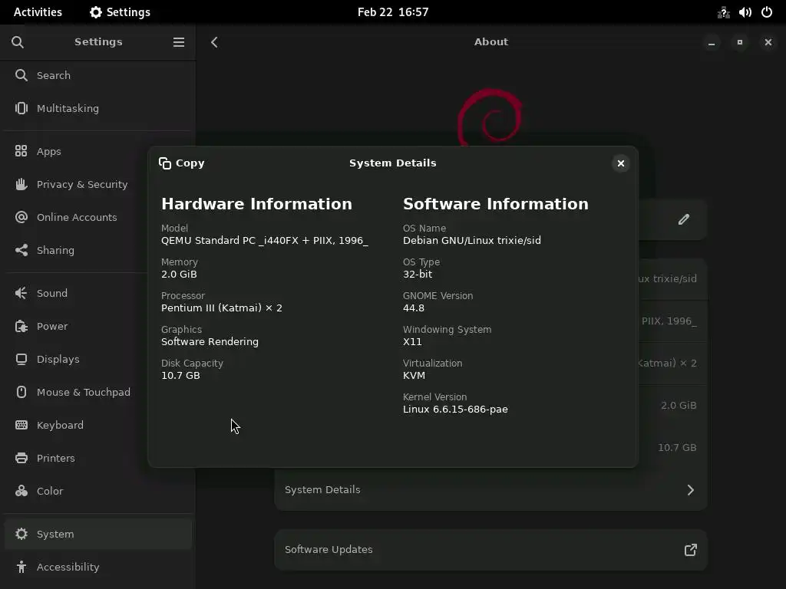Image resolution: width=786 pixels, height=589 pixels.
Task: Click the Accessibility person icon in sidebar
Action: (x=21, y=567)
